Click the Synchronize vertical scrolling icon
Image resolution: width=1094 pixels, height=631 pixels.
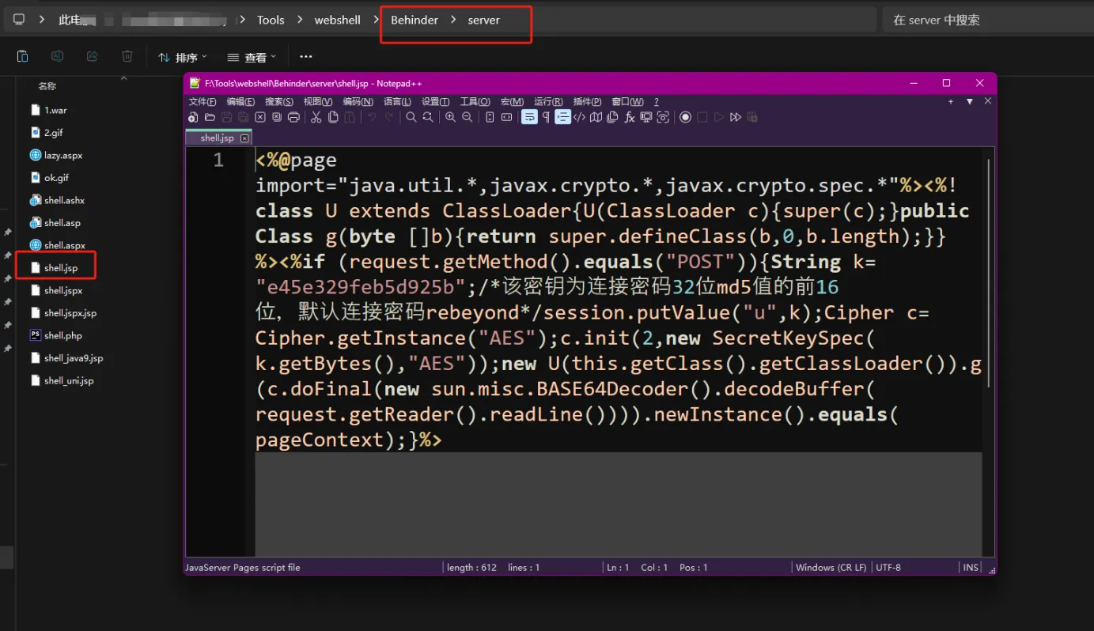490,117
